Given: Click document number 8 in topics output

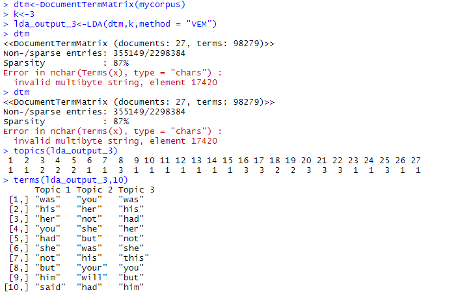Looking at the screenshot, I should tap(121, 161).
